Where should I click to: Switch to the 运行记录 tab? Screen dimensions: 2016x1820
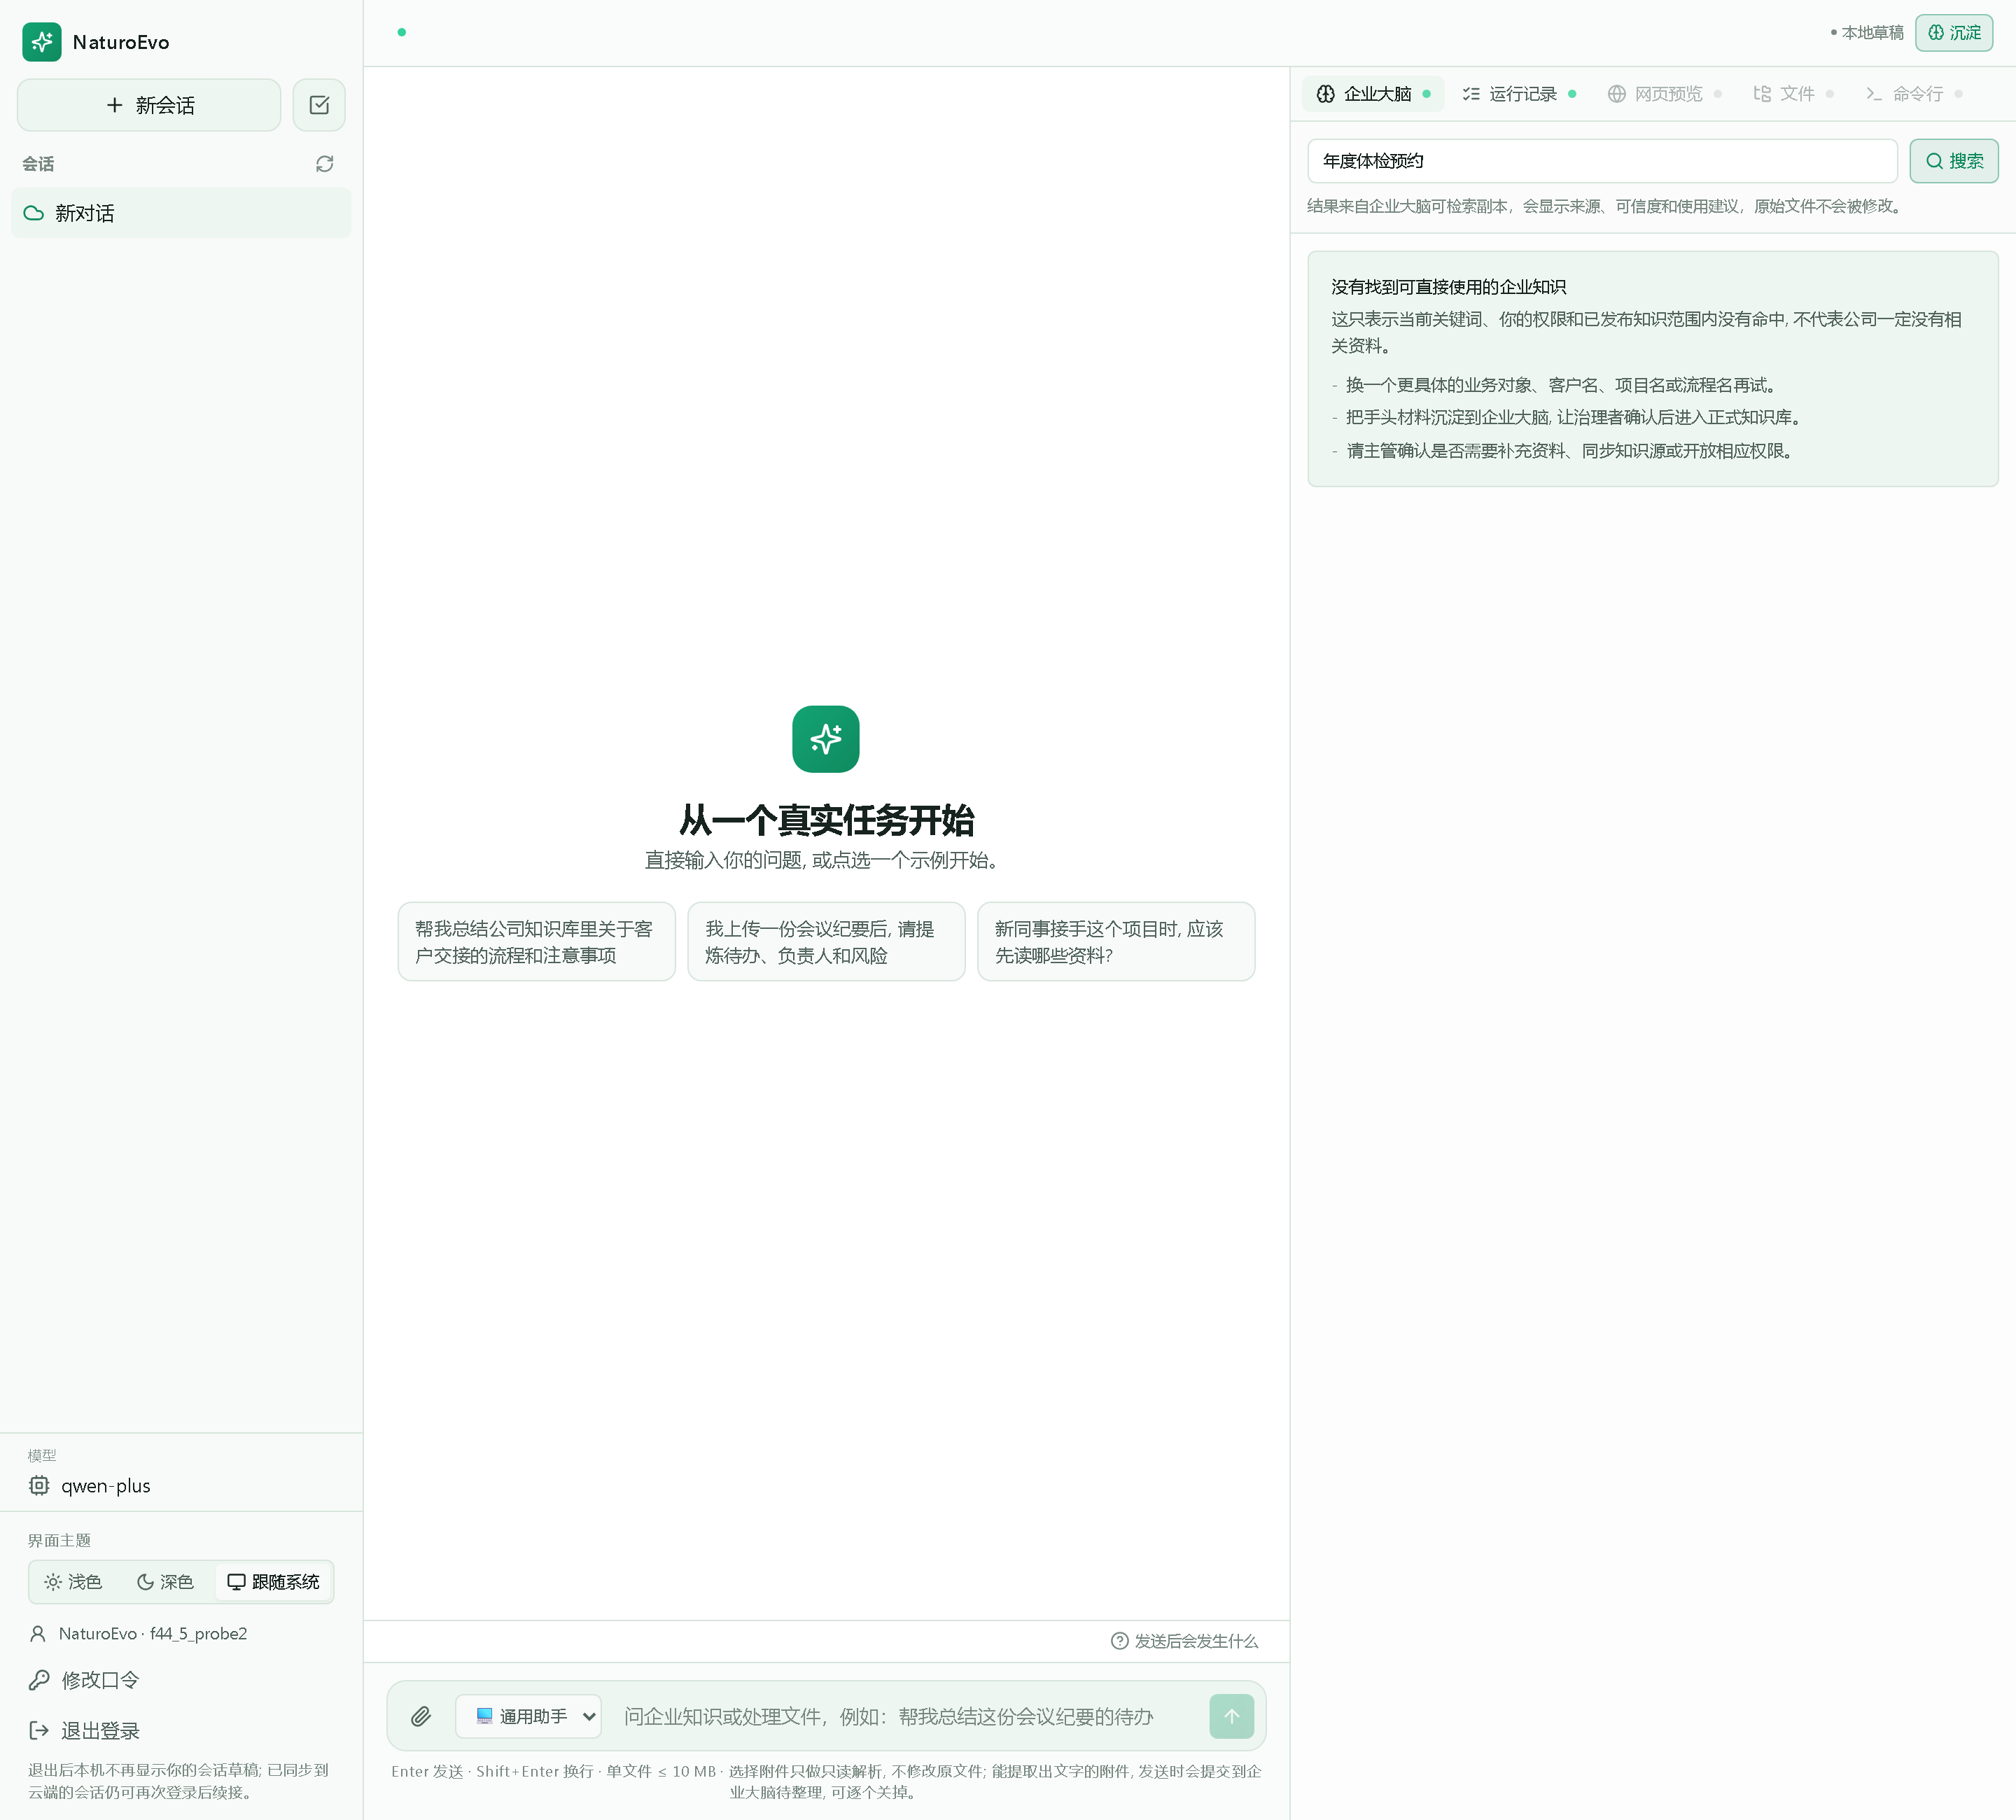click(1520, 94)
